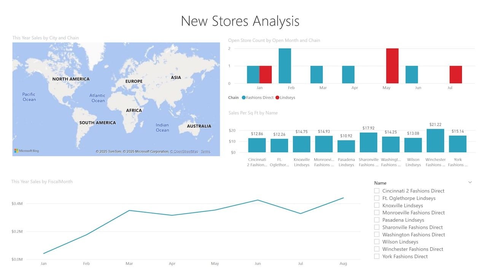Click the AUSTRALIA label on the map
The image size is (487, 272).
(x=199, y=126)
